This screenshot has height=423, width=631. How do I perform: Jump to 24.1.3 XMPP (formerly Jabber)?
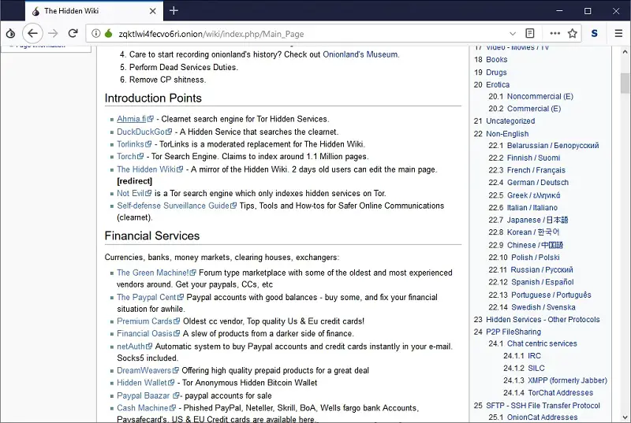[x=555, y=380]
